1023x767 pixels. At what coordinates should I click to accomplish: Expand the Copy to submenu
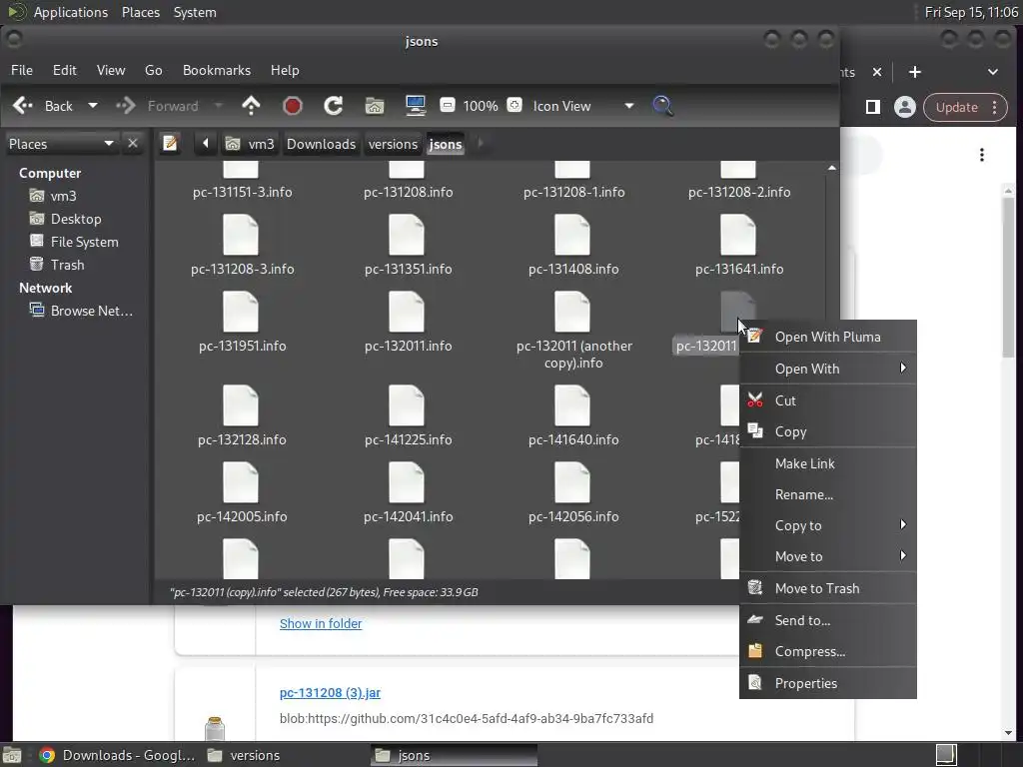coord(828,525)
